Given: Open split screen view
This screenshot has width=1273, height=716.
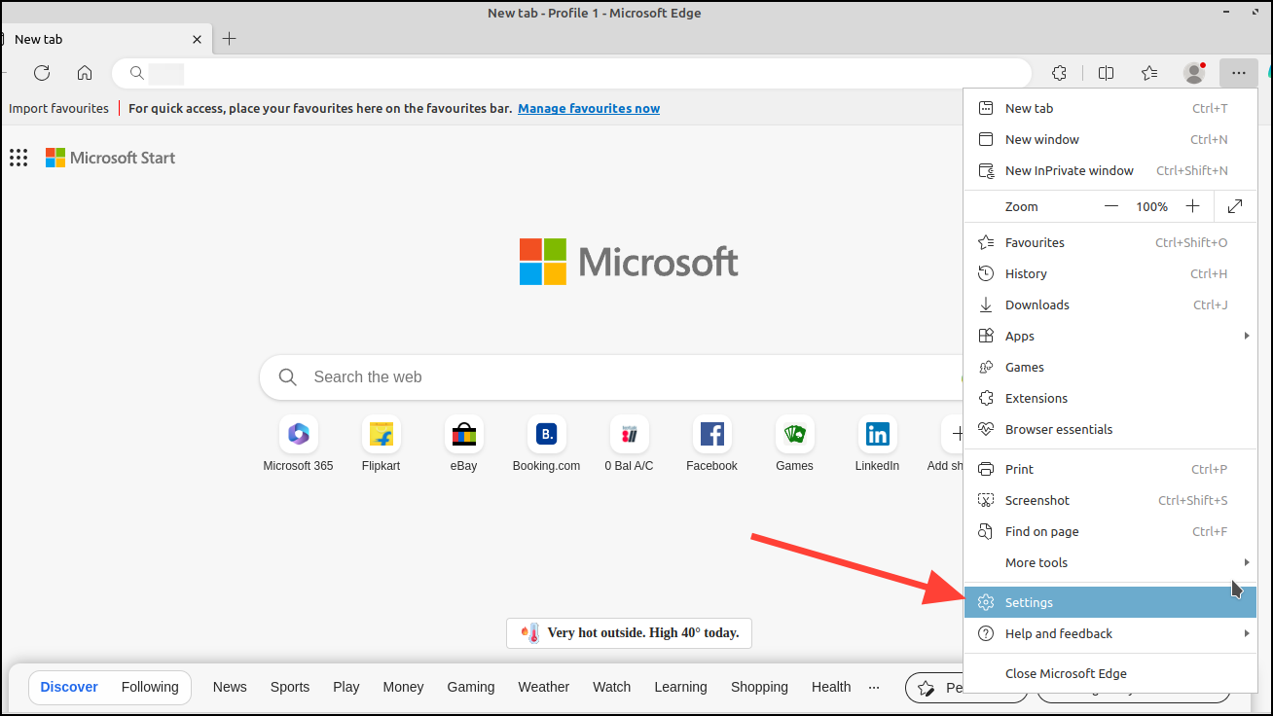Looking at the screenshot, I should pos(1106,73).
